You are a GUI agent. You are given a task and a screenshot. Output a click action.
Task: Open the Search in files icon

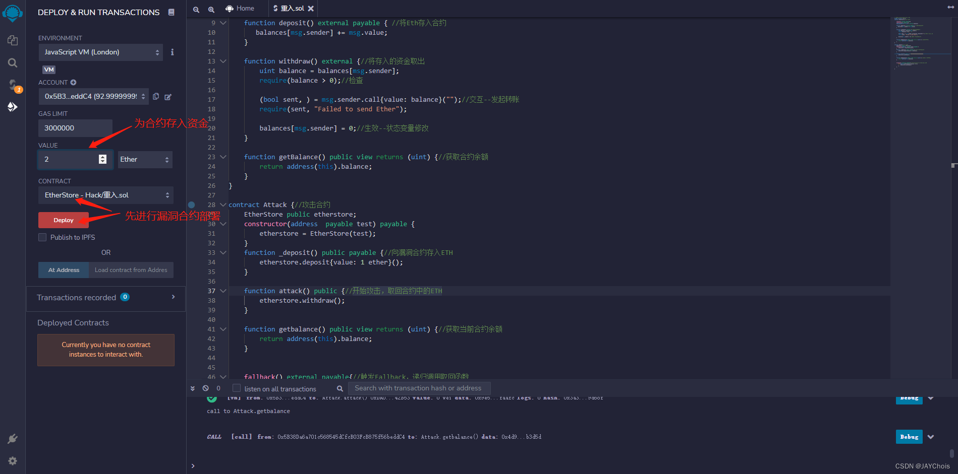pos(13,63)
